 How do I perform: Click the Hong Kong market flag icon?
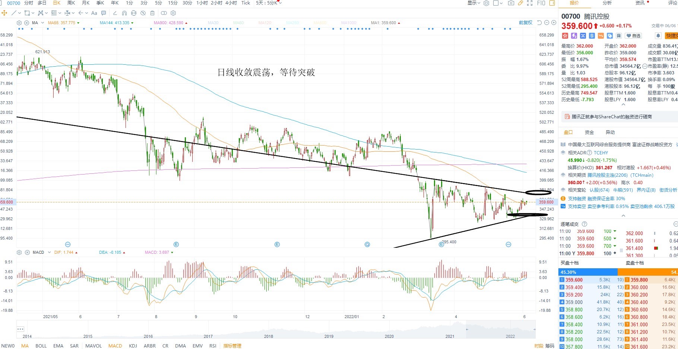(x=565, y=36)
